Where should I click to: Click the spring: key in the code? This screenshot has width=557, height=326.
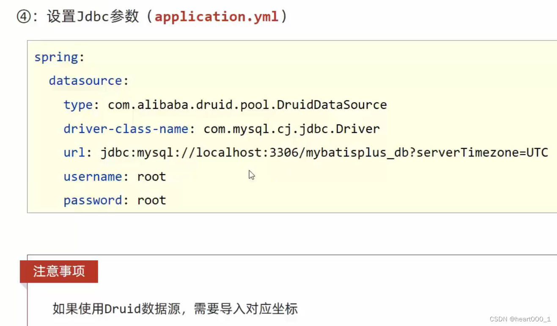pos(60,57)
